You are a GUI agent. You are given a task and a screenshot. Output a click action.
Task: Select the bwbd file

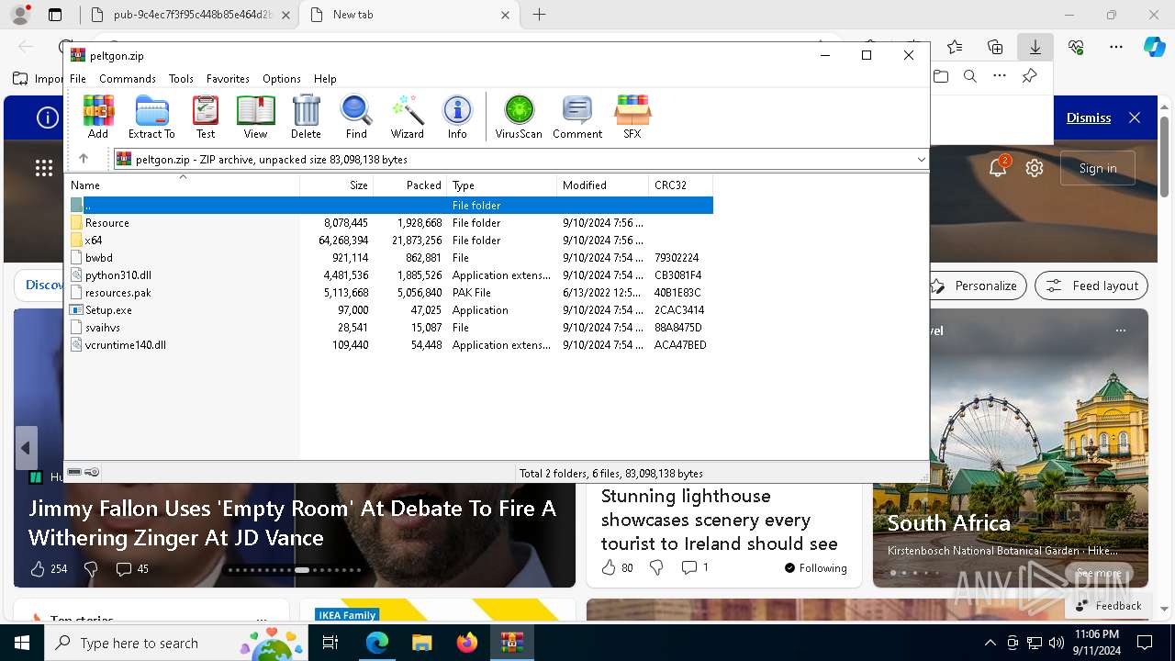click(389, 258)
